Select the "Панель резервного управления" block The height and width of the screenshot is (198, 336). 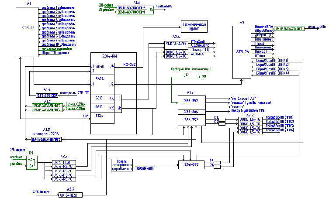tap(122, 165)
